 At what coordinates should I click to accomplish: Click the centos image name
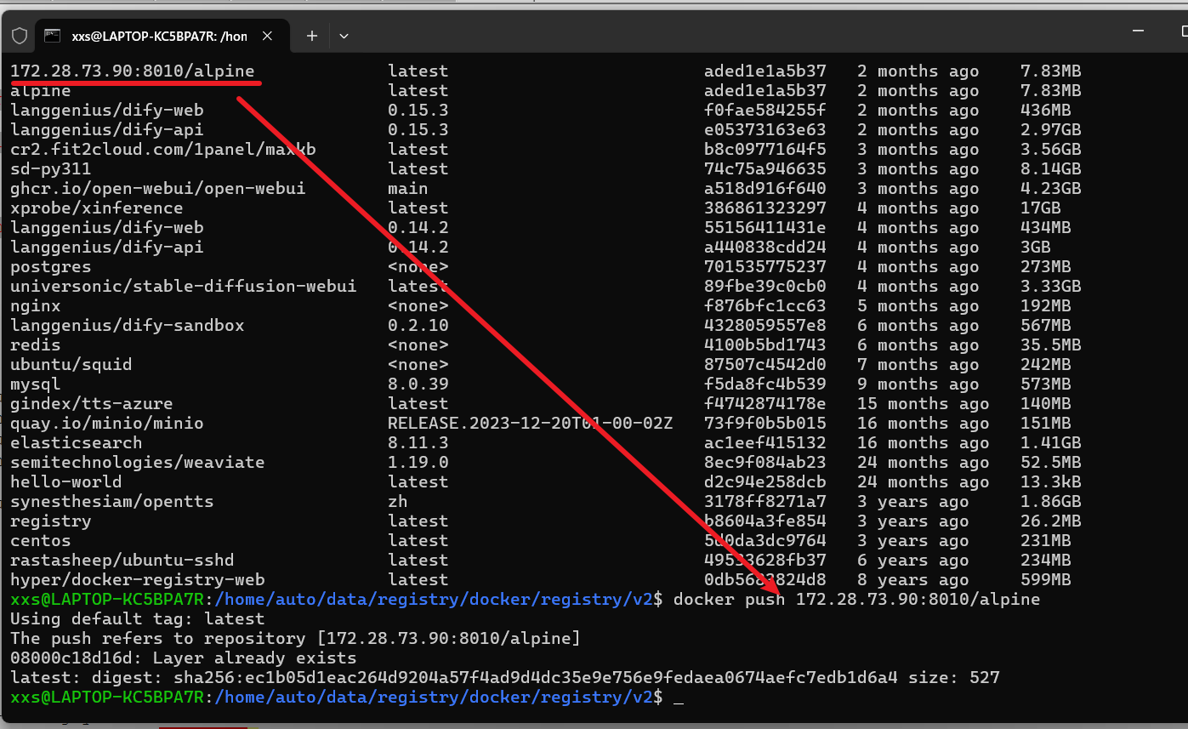[x=40, y=541]
